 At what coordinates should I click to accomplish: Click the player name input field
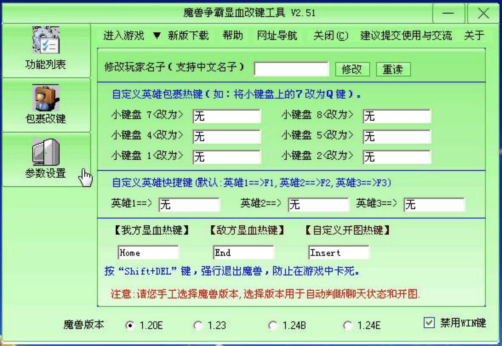(x=291, y=68)
